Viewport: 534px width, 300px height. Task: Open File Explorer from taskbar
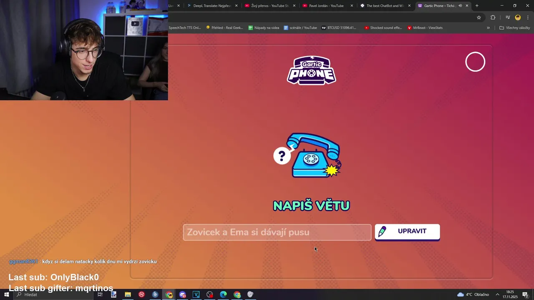coord(128,295)
